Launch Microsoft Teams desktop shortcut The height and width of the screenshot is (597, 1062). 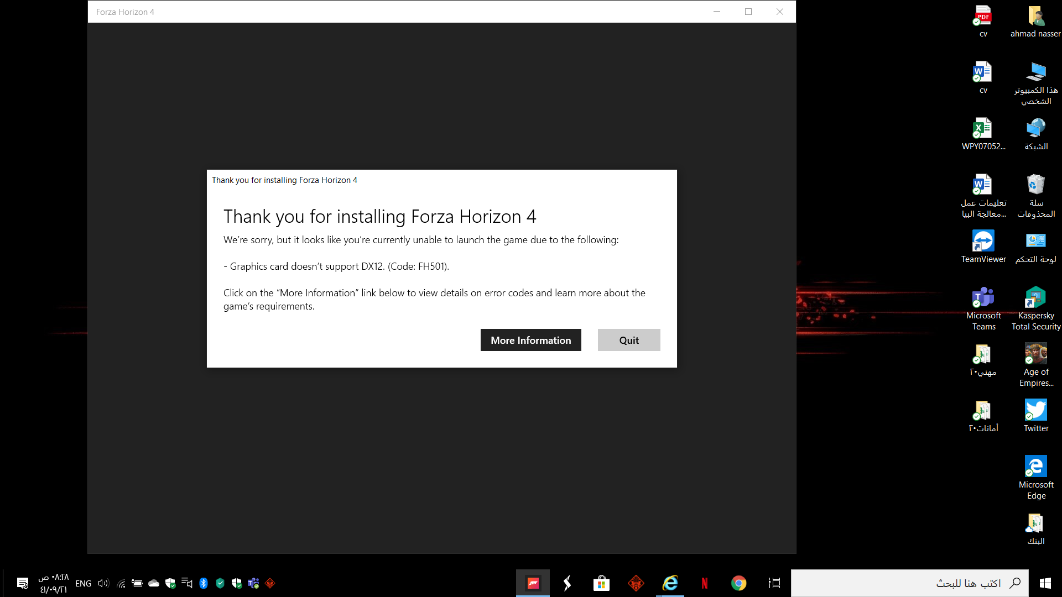coord(983,308)
